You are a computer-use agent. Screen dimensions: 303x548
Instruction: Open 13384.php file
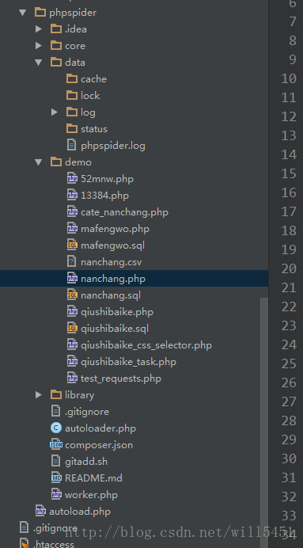[x=104, y=196]
